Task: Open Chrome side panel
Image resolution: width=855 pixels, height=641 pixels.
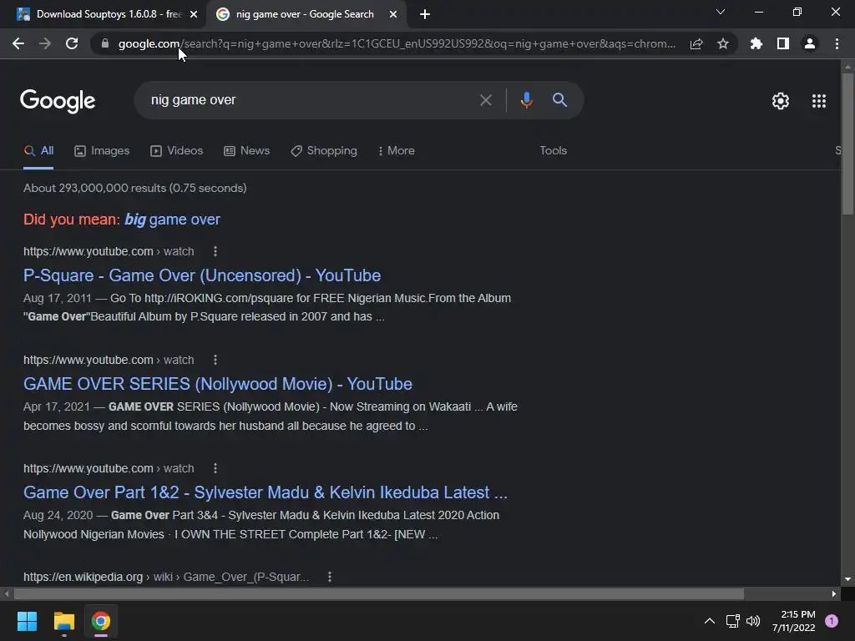Action: point(783,43)
